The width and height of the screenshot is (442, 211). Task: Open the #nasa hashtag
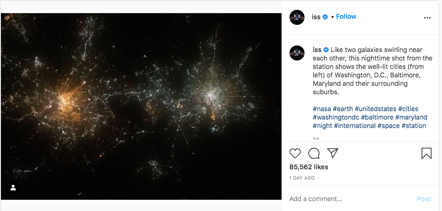(x=322, y=109)
